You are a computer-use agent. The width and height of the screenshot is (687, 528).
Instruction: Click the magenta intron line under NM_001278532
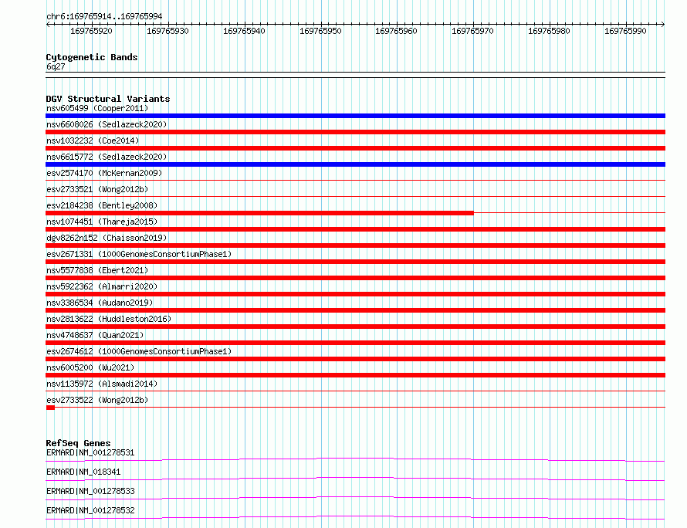click(355, 517)
